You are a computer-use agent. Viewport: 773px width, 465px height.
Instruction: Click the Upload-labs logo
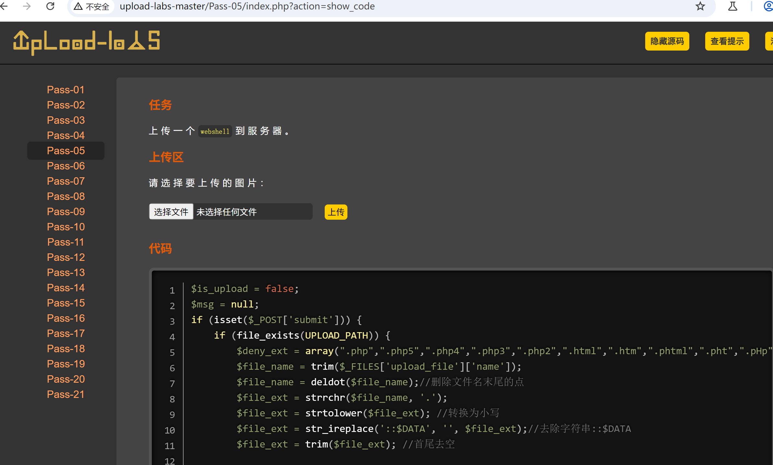86,42
